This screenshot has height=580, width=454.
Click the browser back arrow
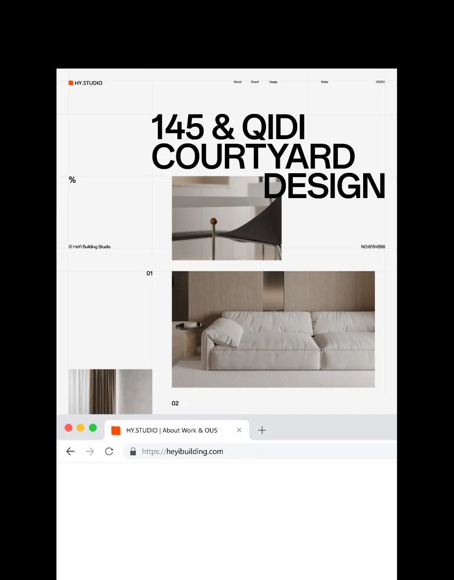pos(70,451)
